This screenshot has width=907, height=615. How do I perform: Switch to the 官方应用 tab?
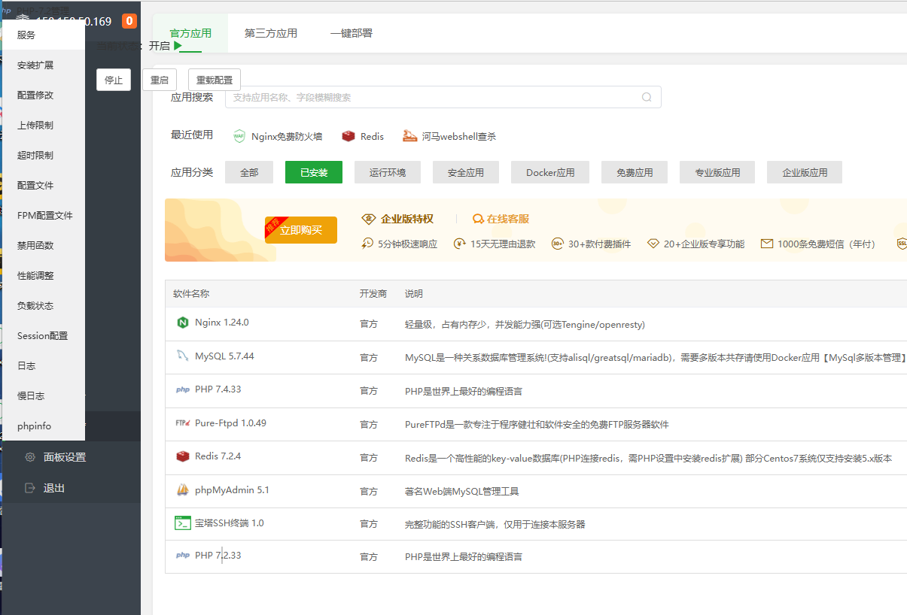coord(190,33)
